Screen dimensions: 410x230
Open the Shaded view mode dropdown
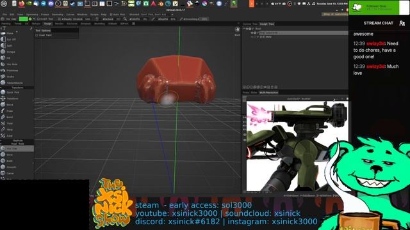[134, 15]
